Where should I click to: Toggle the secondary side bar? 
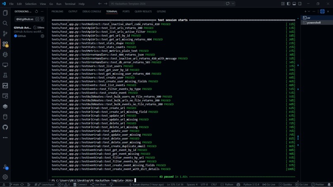tap(300, 4)
